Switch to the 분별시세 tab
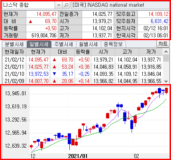This screenshot has height=160, width=171. click(14, 44)
